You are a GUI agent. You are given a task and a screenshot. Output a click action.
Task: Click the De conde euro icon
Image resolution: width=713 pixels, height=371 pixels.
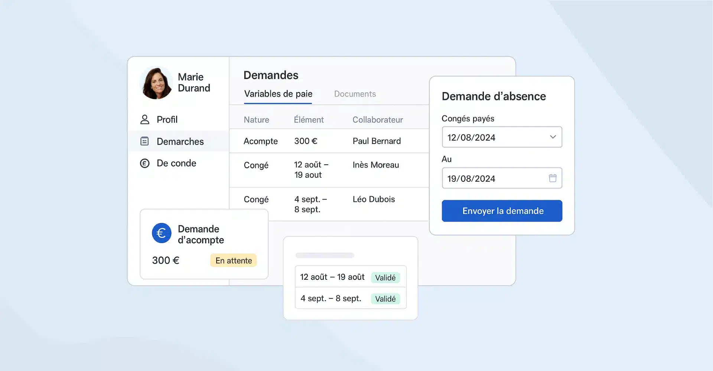144,163
